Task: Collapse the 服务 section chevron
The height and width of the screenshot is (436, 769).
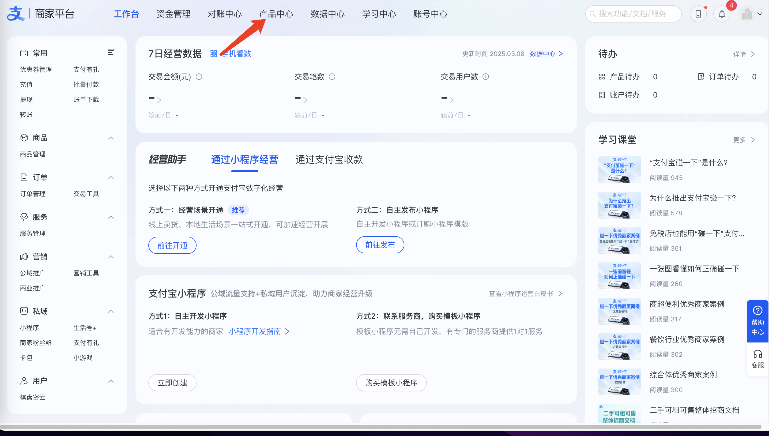Action: pos(111,217)
